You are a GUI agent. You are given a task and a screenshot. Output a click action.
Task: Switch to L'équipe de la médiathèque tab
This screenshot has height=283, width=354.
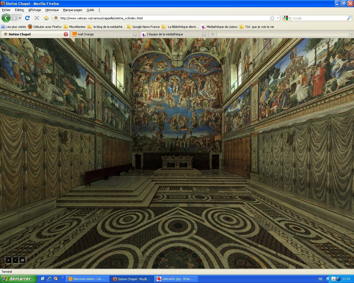click(171, 34)
